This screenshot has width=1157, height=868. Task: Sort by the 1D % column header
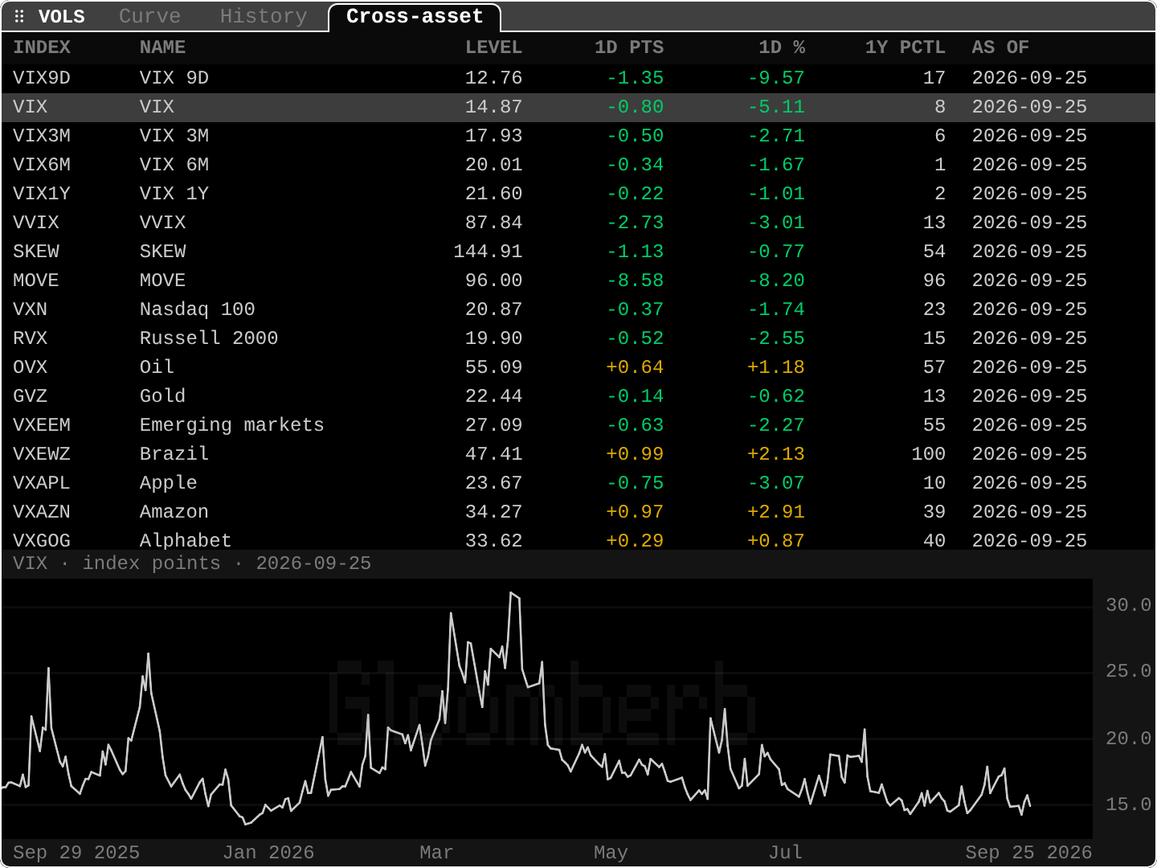(x=782, y=47)
